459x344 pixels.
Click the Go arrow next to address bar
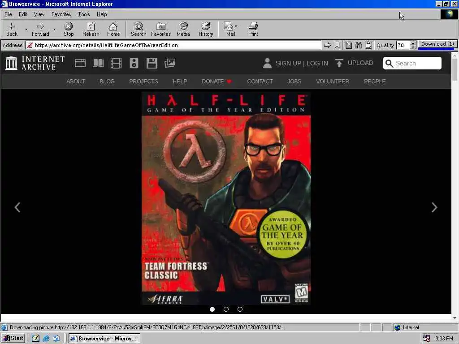coord(327,45)
